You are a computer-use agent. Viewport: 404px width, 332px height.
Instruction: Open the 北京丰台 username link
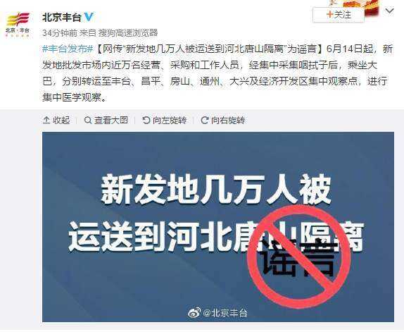tap(62, 18)
